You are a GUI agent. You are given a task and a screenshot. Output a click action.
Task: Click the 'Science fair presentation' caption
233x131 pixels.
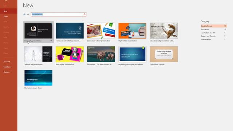[x=33, y=64]
